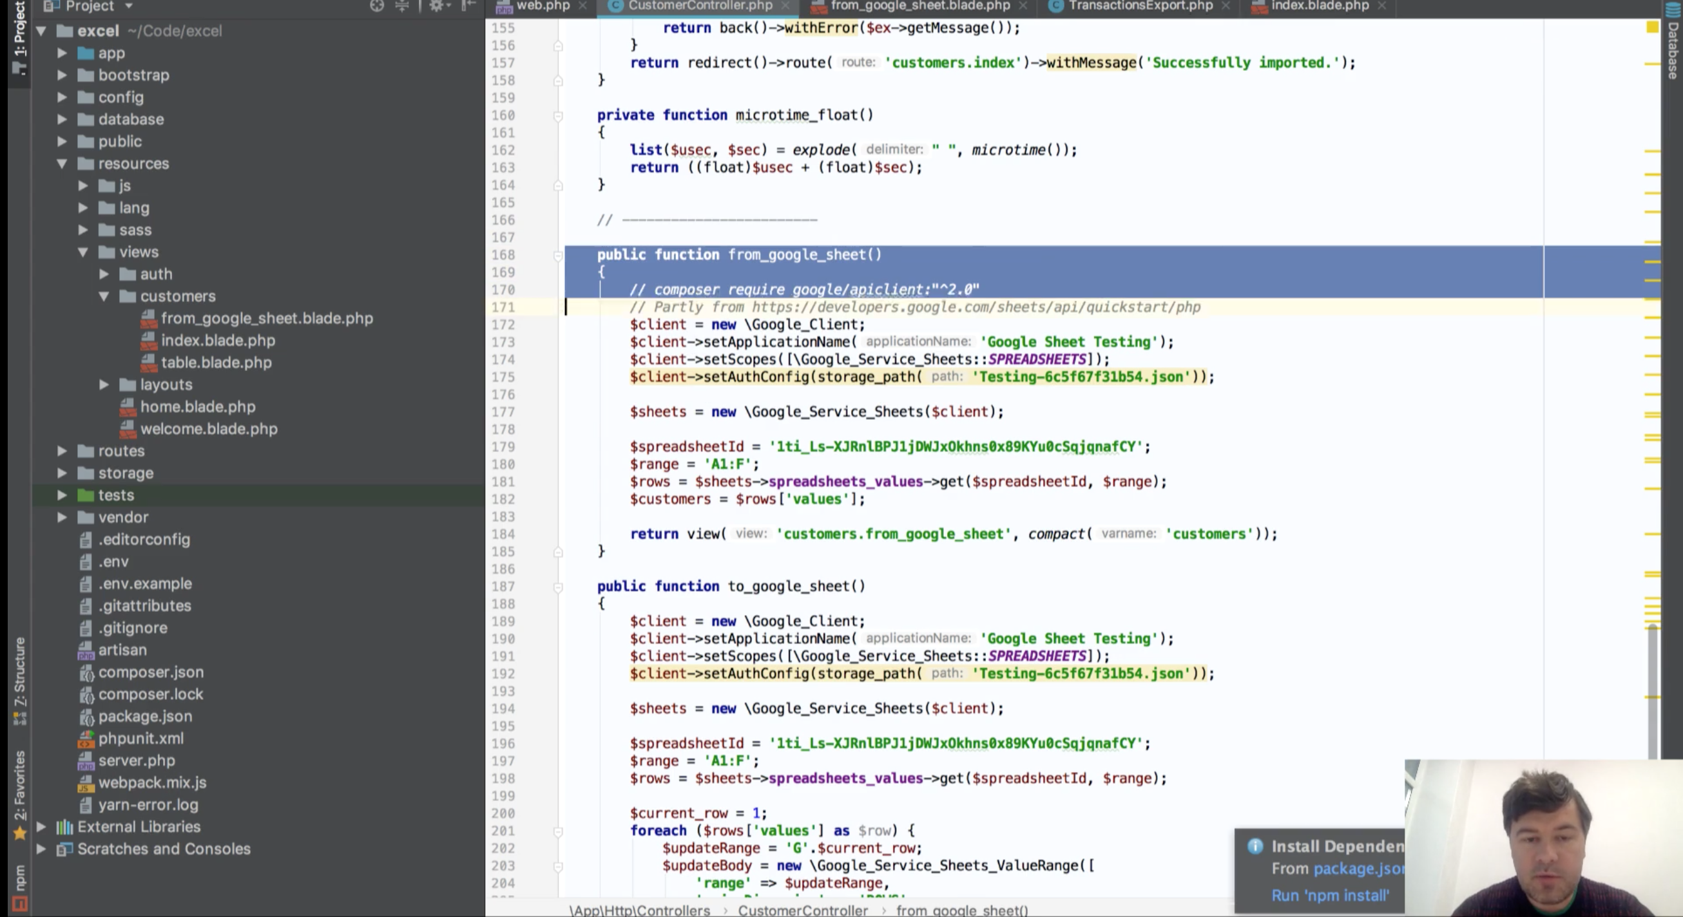
Task: Click the CustomerController breadcrumb
Action: [803, 910]
